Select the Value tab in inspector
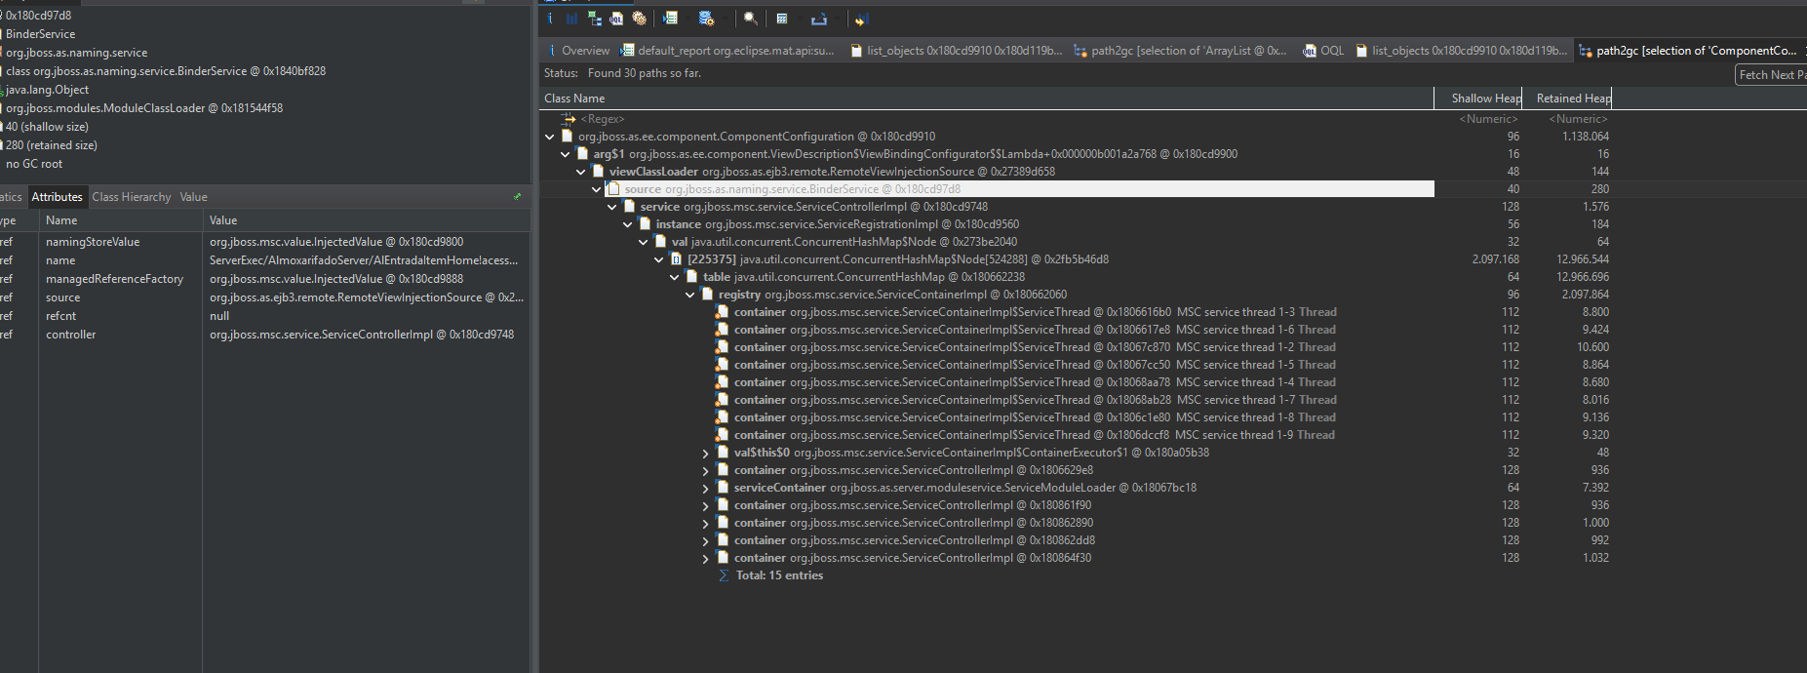This screenshot has height=673, width=1807. point(193,197)
